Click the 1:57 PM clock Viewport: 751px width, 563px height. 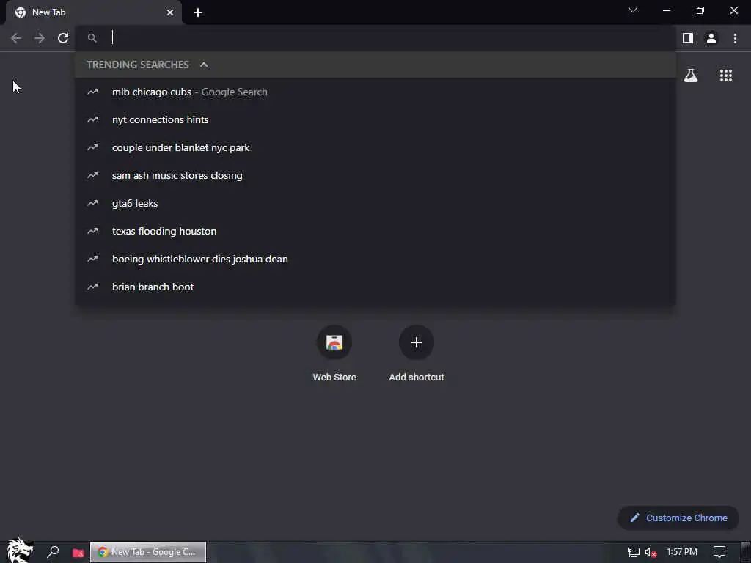pyautogui.click(x=682, y=551)
